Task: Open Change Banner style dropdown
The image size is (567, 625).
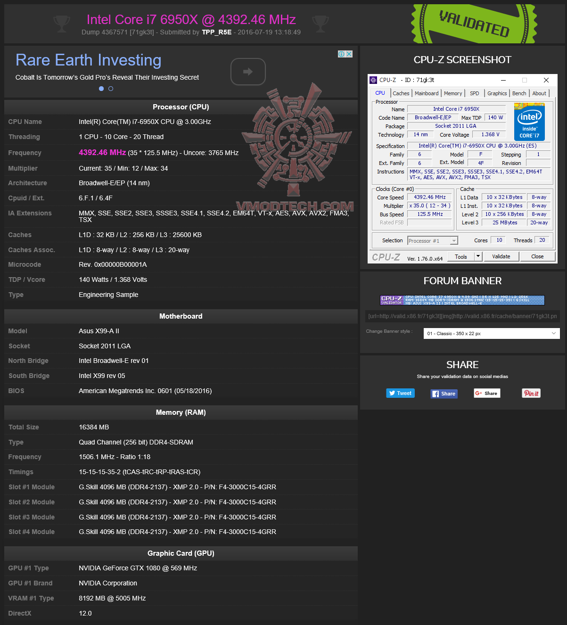Action: point(492,333)
